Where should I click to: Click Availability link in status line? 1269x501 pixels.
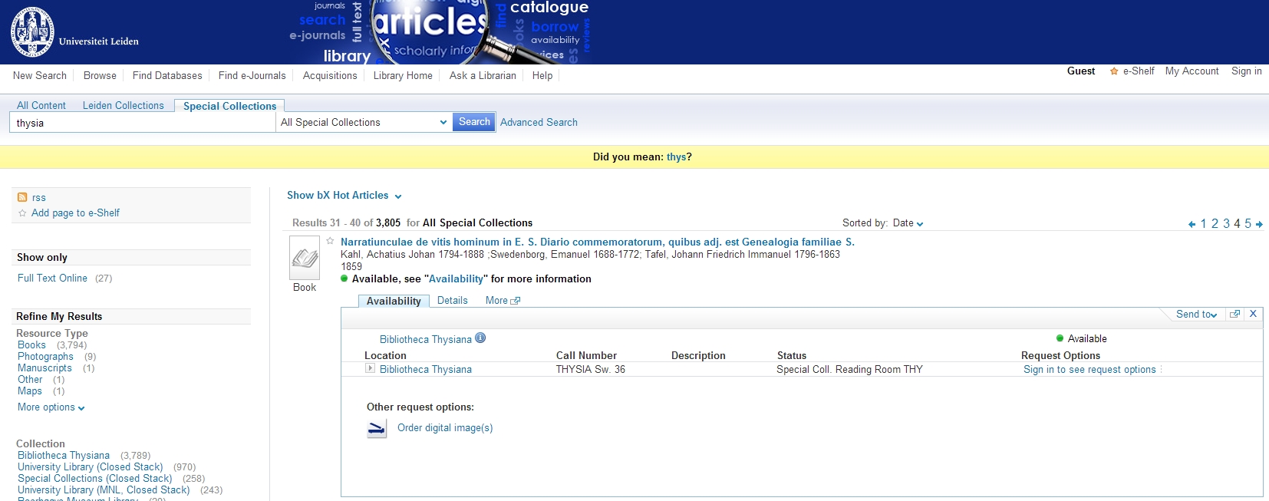[456, 279]
